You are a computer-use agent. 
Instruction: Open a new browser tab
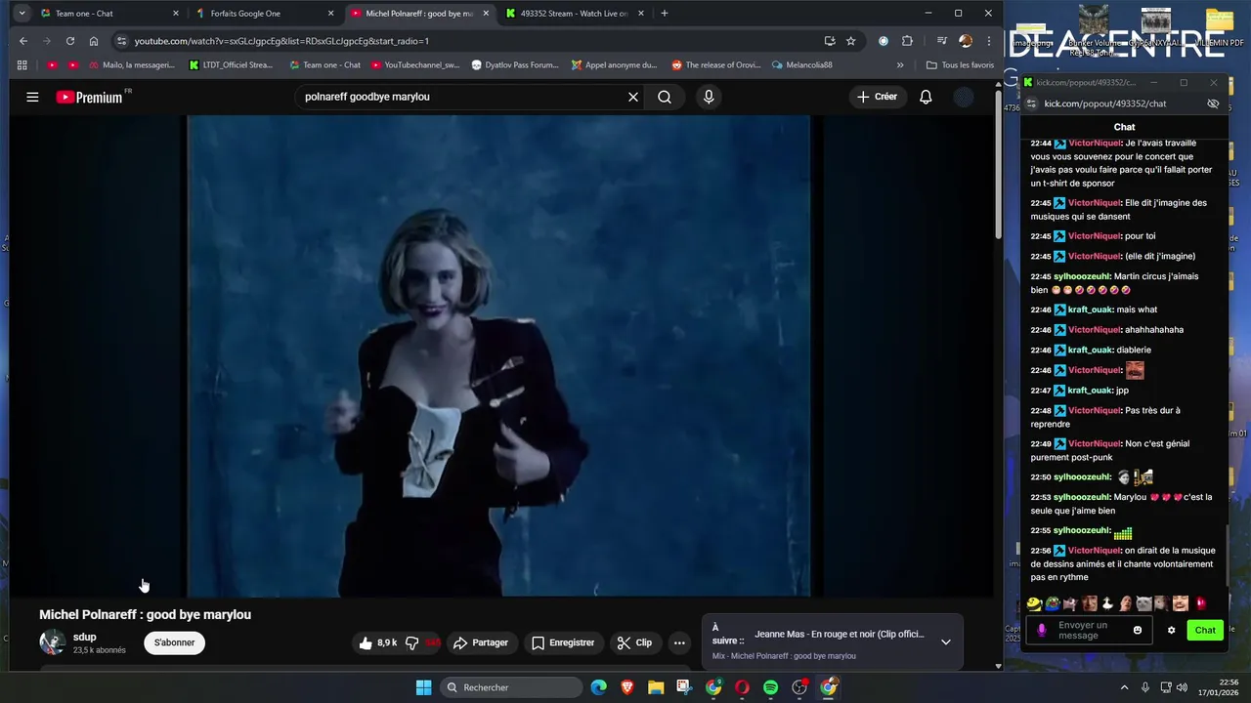665,14
